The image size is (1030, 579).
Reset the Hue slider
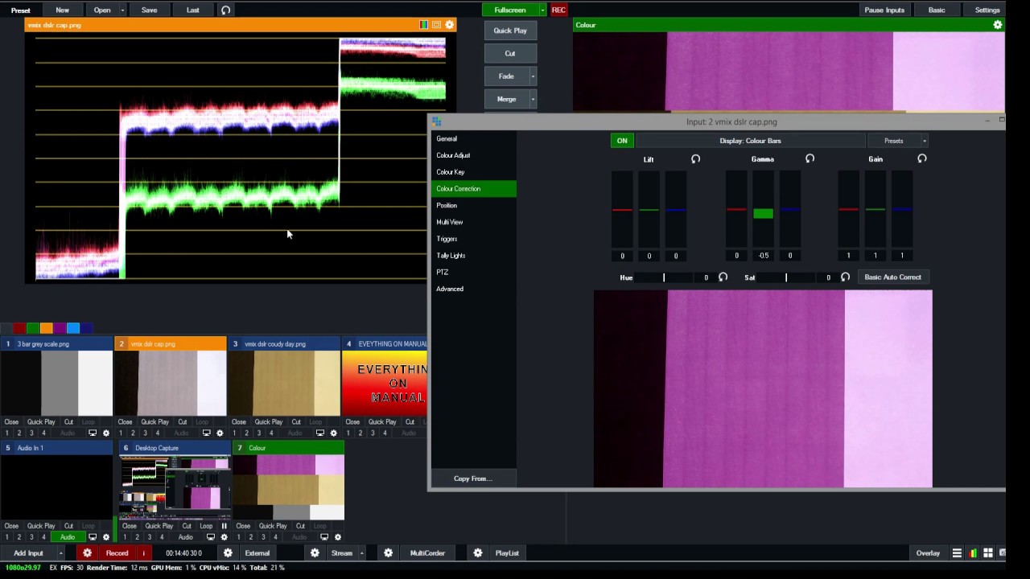[723, 277]
